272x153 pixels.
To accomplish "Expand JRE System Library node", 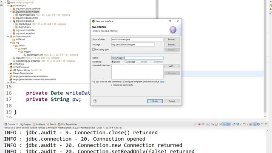I will coord(8,70).
